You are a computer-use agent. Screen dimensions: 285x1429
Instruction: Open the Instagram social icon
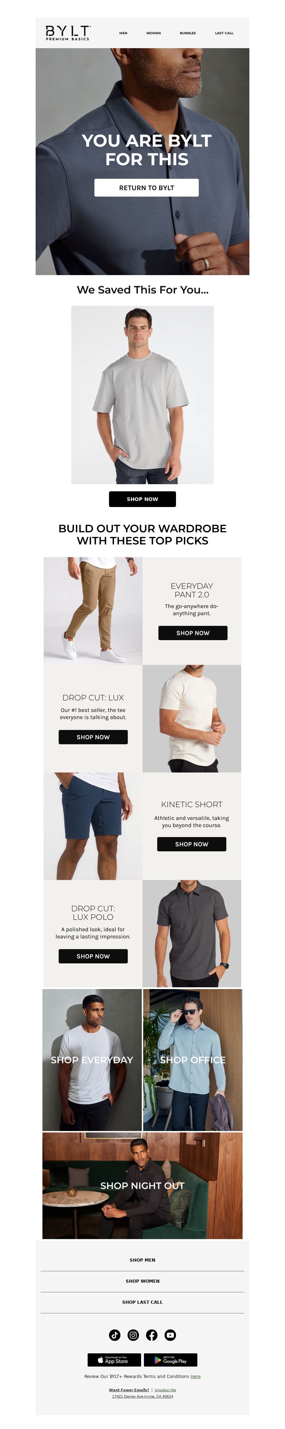[133, 1335]
